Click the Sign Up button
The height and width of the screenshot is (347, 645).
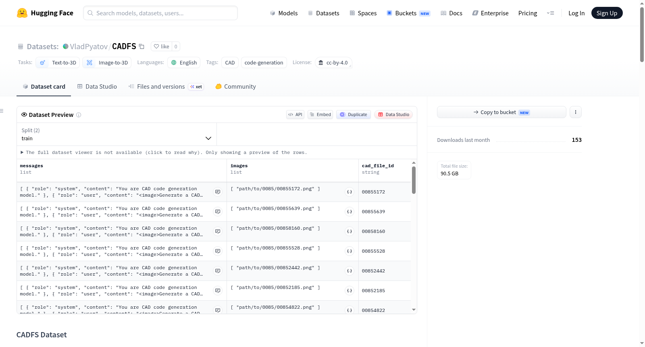click(607, 13)
